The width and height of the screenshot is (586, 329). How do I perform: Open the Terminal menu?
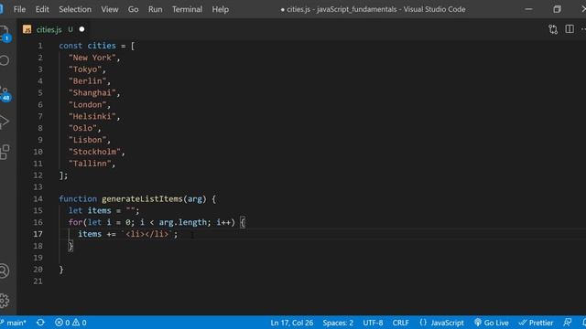[x=187, y=9]
